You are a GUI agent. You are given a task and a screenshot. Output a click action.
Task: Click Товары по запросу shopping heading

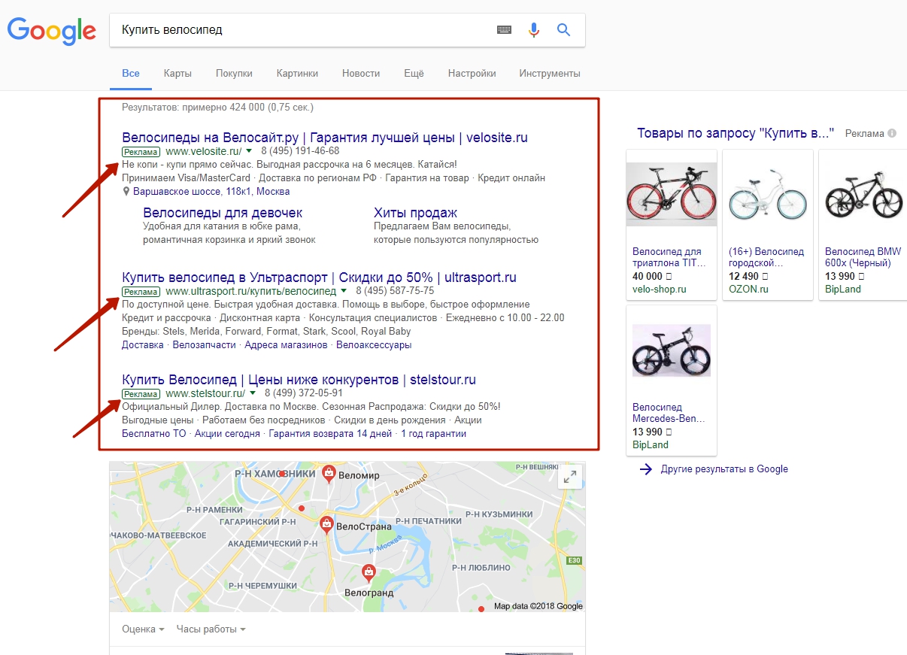pyautogui.click(x=736, y=133)
